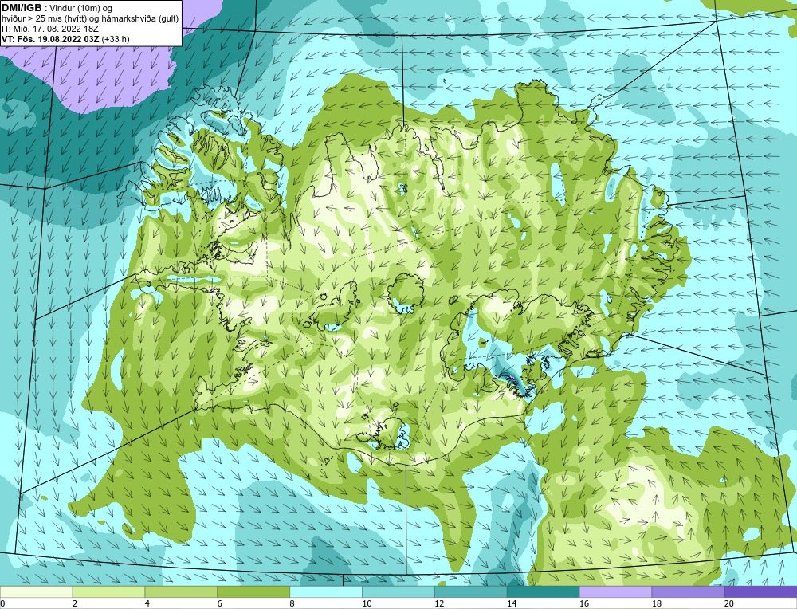797x609 pixels.
Task: Click the 6–8 m/s dark green swatch
Action: [x=253, y=591]
